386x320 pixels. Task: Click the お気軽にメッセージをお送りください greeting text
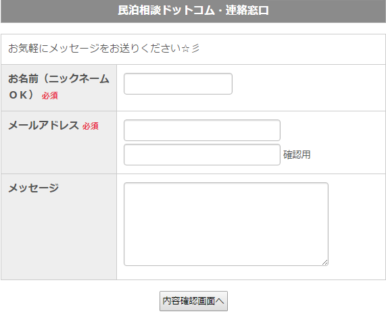coord(95,48)
